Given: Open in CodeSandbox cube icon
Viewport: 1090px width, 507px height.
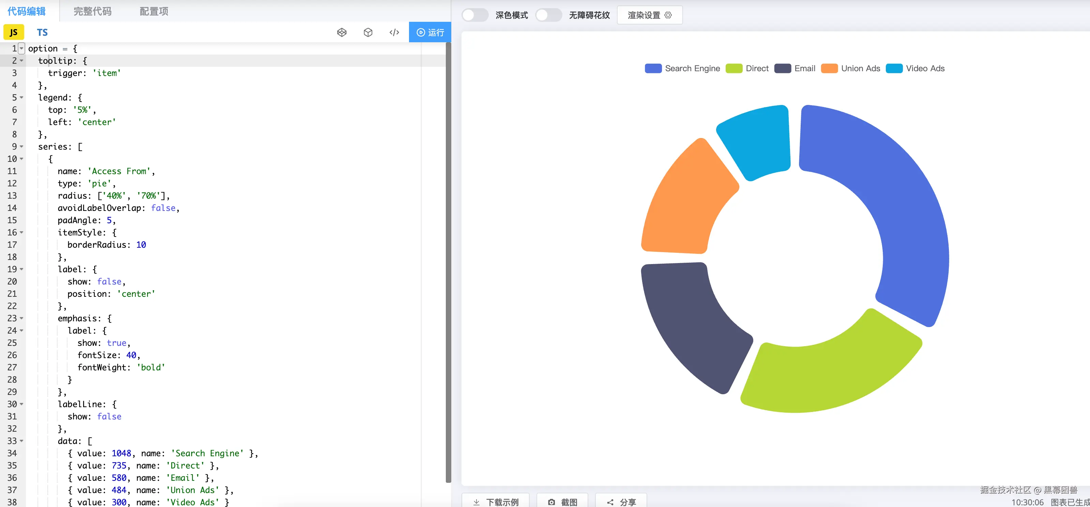Looking at the screenshot, I should (x=368, y=33).
